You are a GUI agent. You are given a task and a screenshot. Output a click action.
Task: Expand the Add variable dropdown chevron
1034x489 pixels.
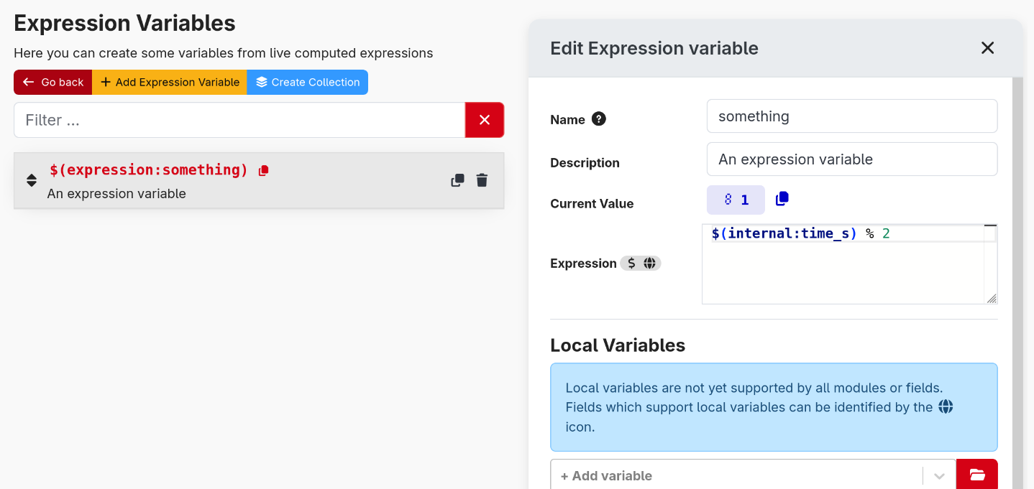[938, 475]
